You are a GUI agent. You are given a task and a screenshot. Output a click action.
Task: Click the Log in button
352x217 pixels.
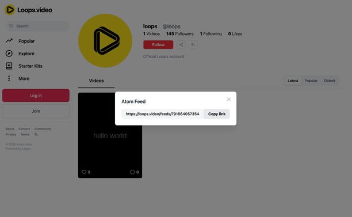[x=36, y=96]
